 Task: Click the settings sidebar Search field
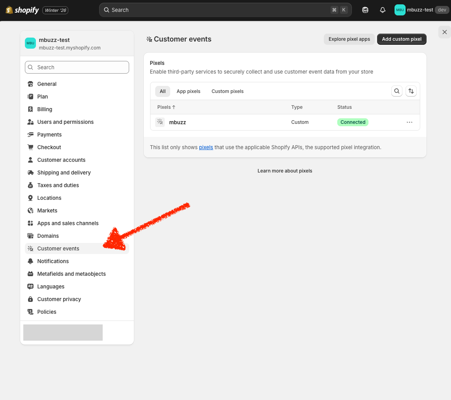(x=77, y=67)
